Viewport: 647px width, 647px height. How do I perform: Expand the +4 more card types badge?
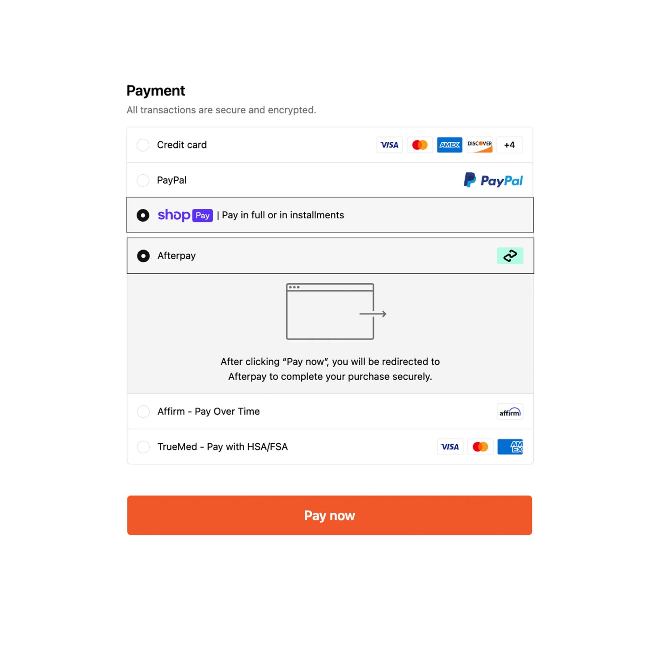510,145
